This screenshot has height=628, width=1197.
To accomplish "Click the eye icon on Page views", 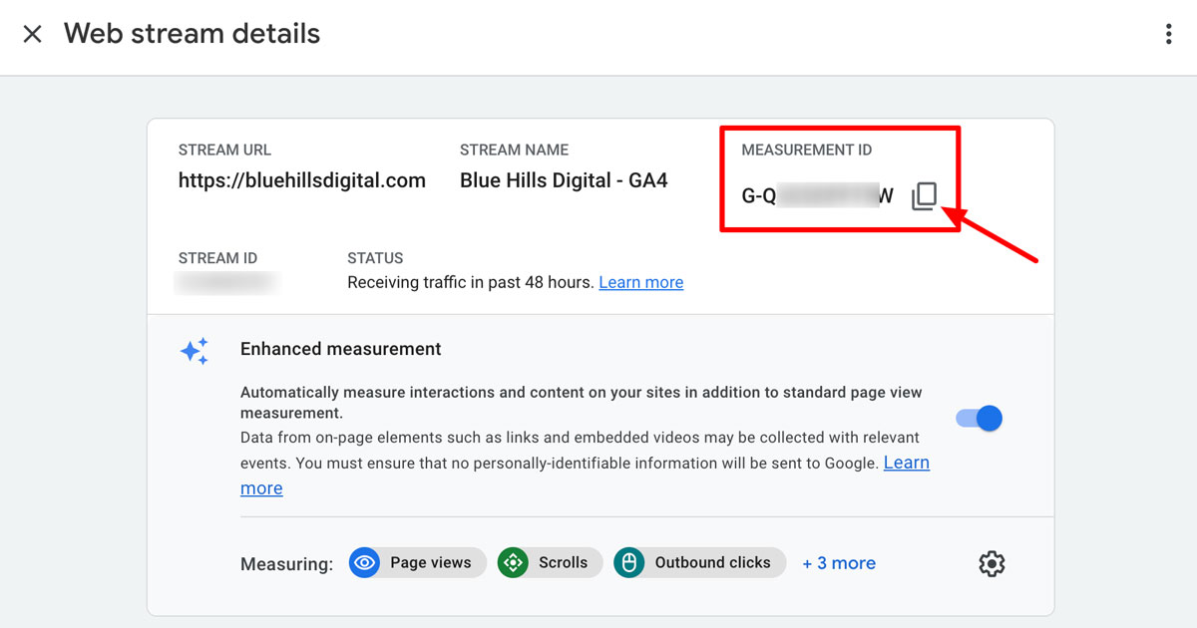I will click(x=365, y=563).
